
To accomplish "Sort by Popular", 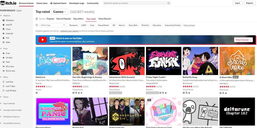I will click(x=50, y=19).
